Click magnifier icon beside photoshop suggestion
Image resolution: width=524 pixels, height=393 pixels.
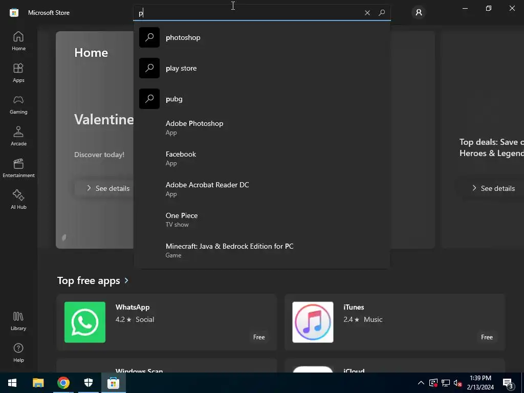coord(149,37)
